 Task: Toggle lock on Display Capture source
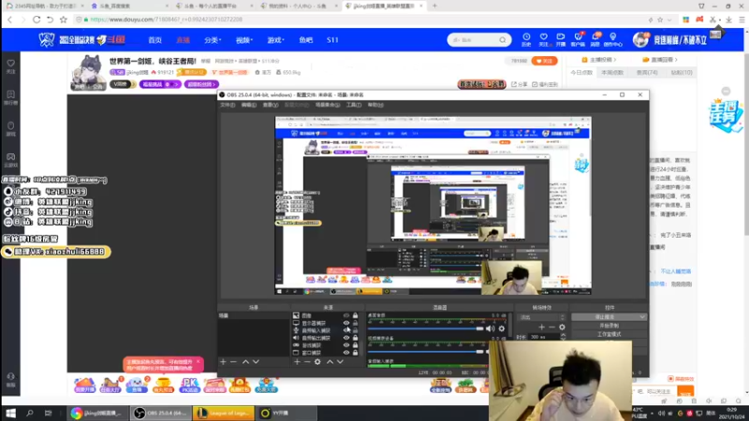(x=356, y=323)
